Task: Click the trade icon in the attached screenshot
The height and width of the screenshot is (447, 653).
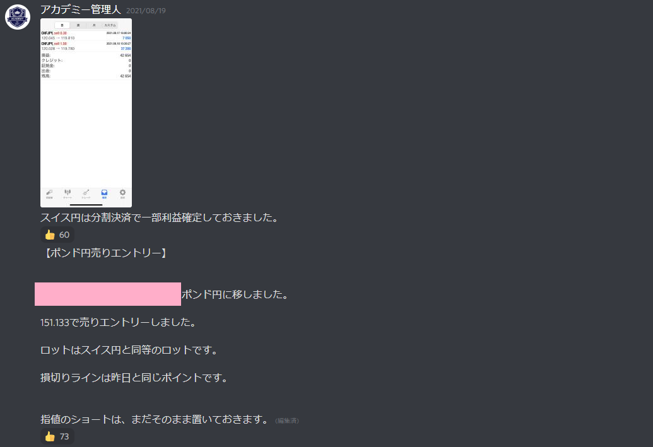Action: pos(86,194)
